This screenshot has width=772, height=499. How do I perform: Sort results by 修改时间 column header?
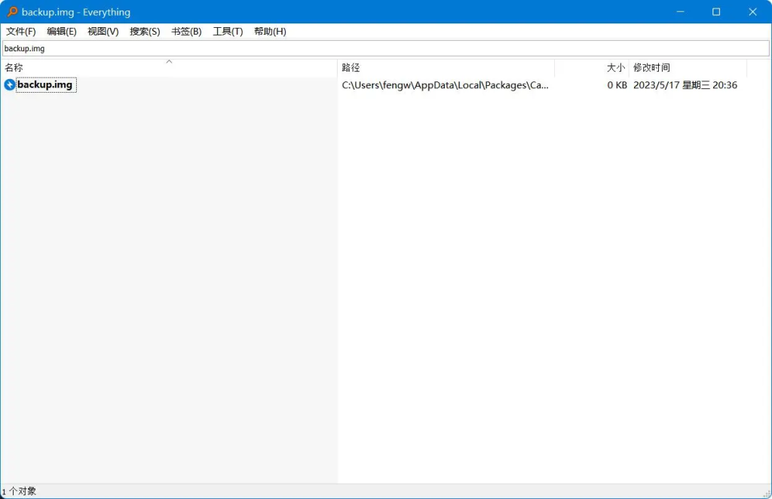point(688,68)
